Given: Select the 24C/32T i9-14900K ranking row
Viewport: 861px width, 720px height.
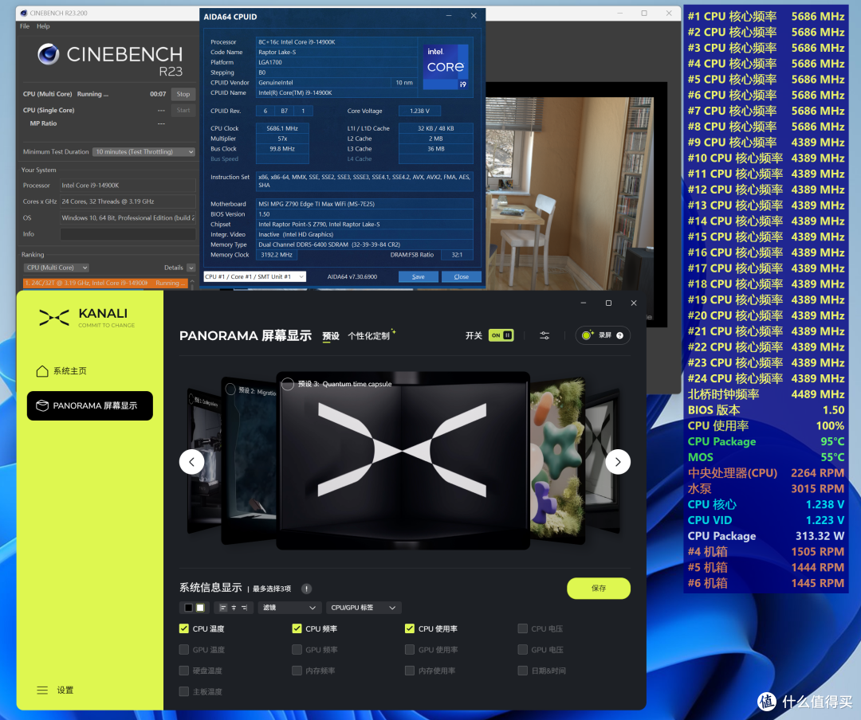Looking at the screenshot, I should (x=105, y=284).
